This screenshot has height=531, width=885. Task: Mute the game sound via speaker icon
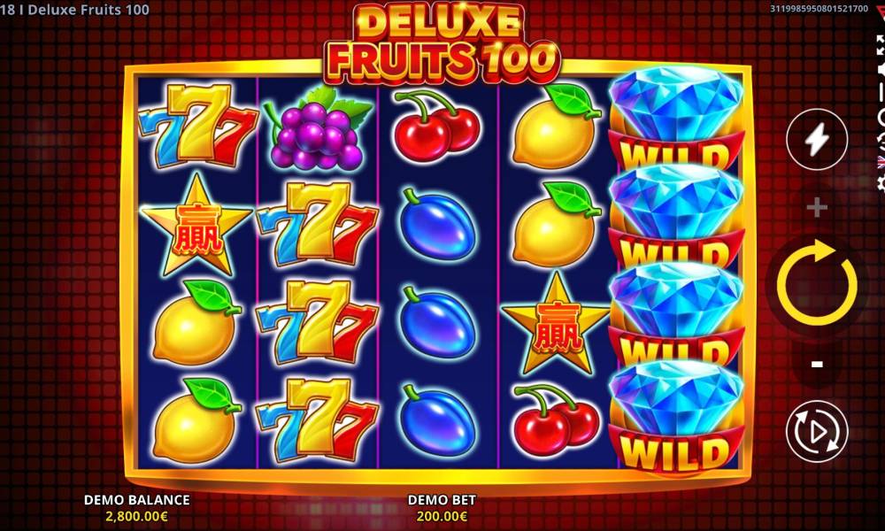(x=881, y=69)
